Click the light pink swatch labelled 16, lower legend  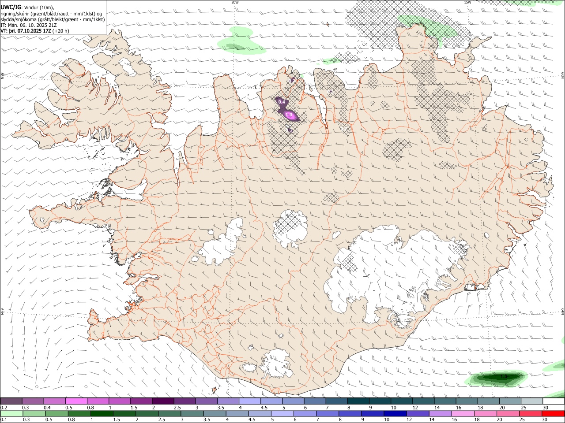[x=462, y=414]
